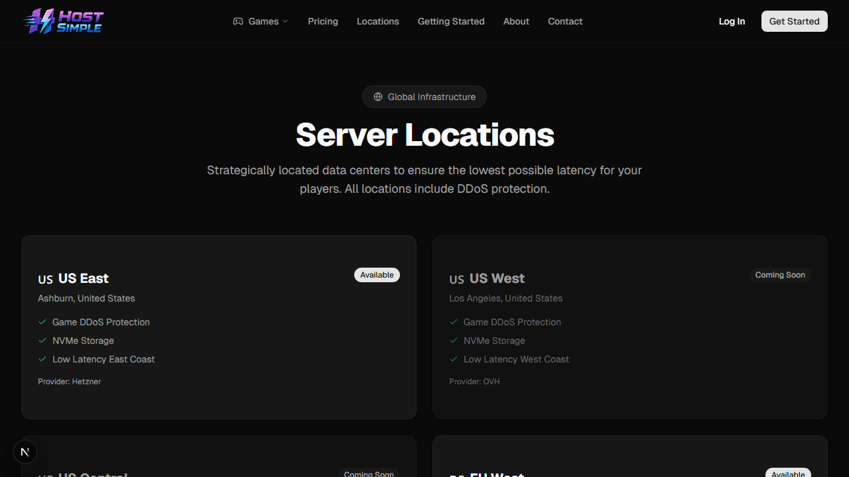Click the US flag icon for US East
Image resolution: width=849 pixels, height=477 pixels.
point(45,279)
